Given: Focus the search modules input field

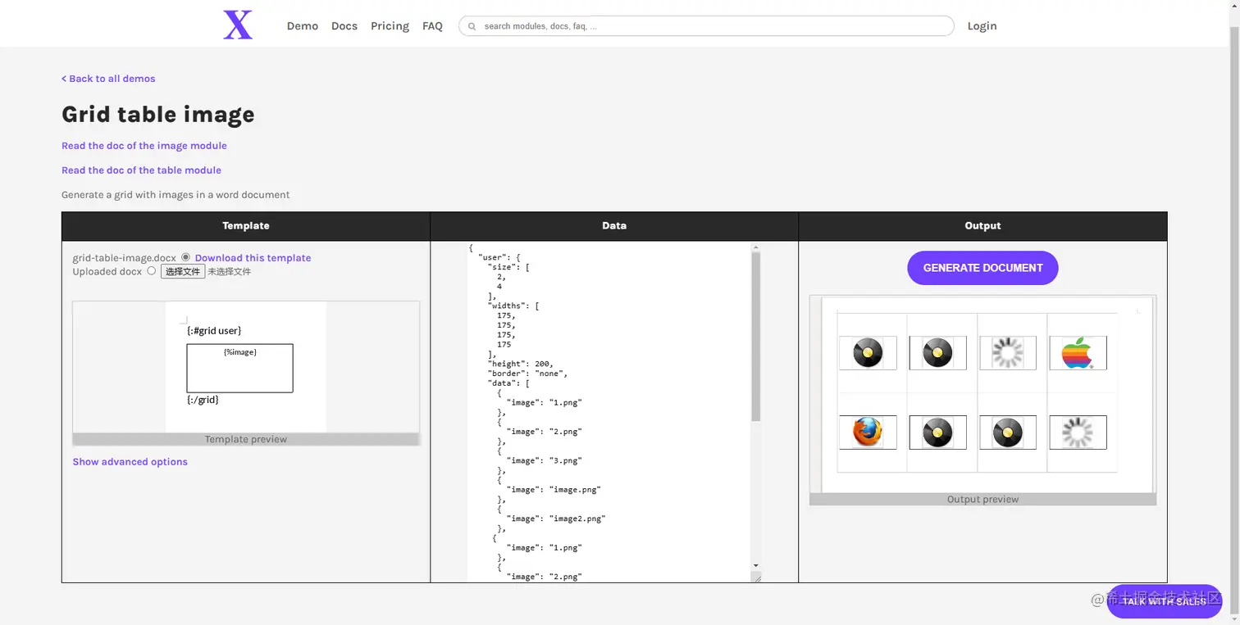Looking at the screenshot, I should tap(706, 26).
